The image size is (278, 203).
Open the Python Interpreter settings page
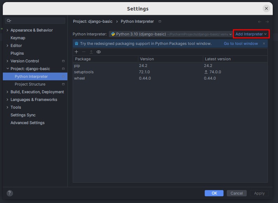click(x=35, y=76)
